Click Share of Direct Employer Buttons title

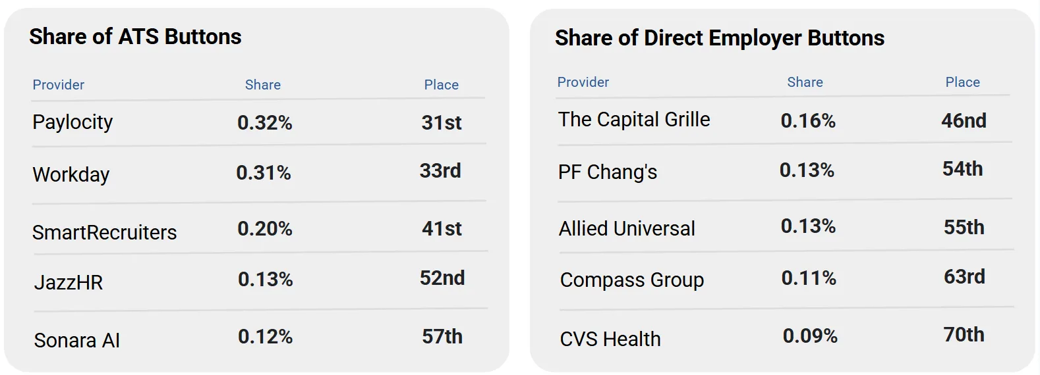(x=719, y=38)
